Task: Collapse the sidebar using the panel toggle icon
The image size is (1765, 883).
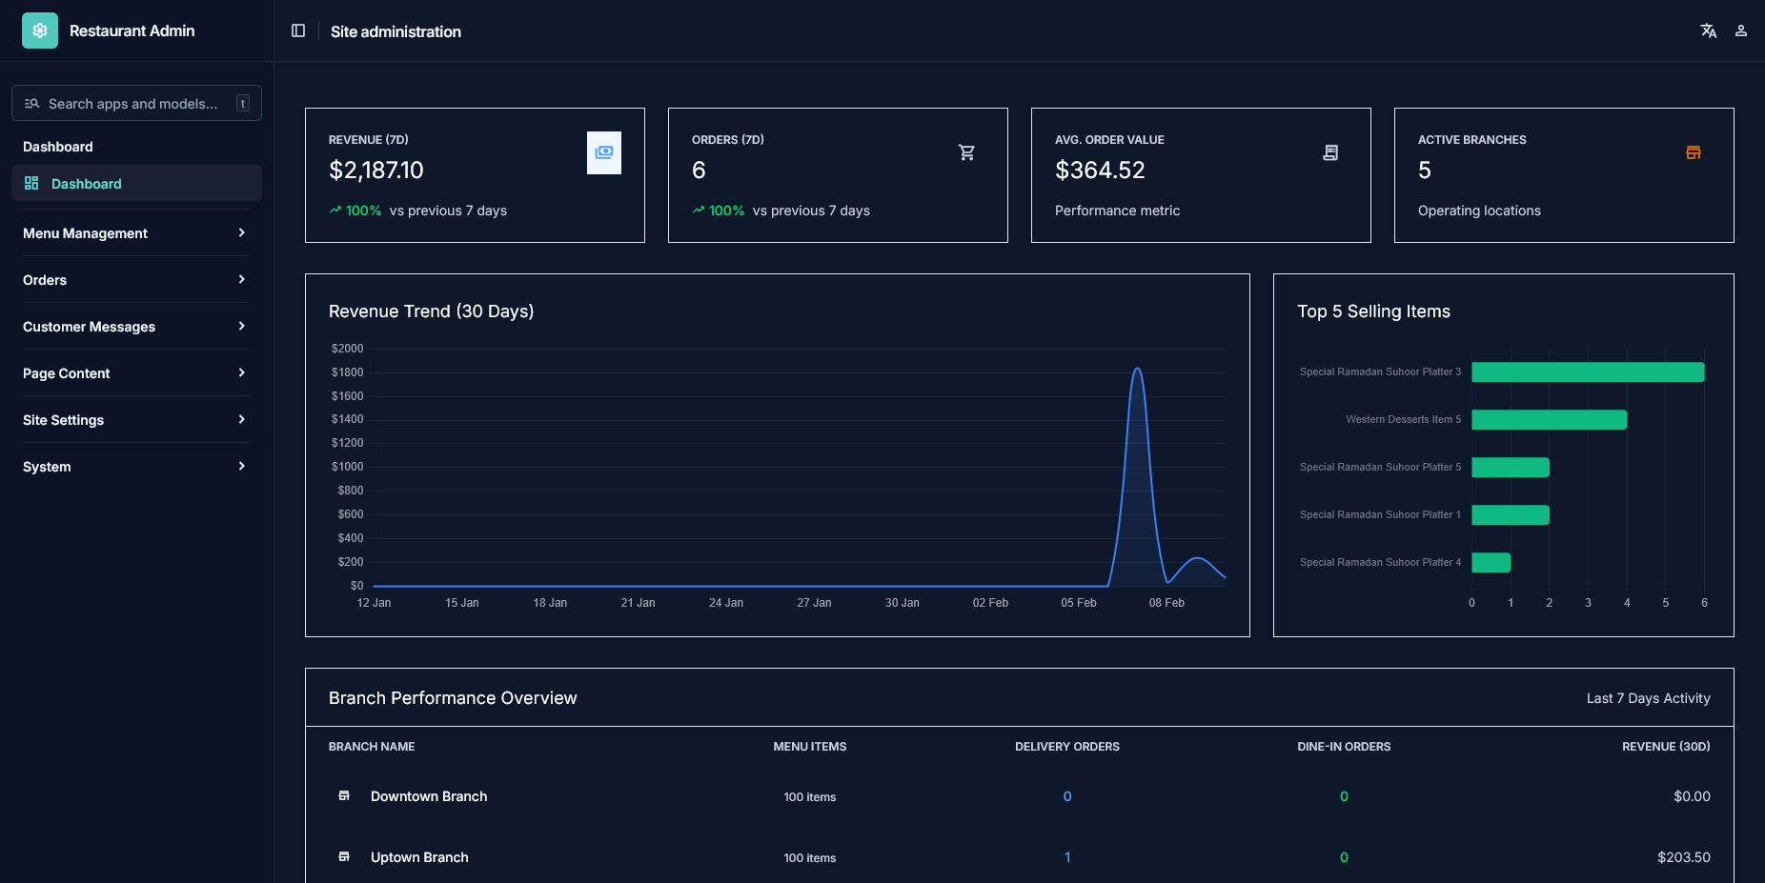Action: point(298,30)
